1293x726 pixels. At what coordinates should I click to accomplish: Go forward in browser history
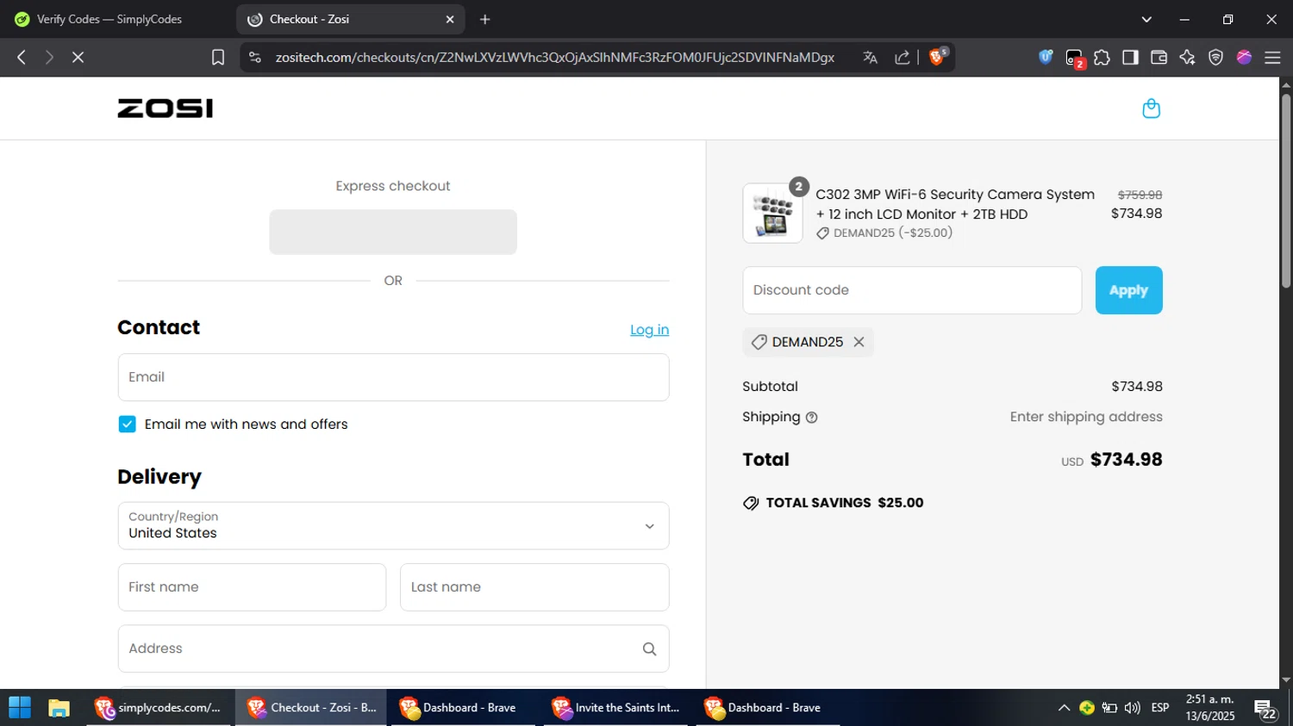(49, 57)
